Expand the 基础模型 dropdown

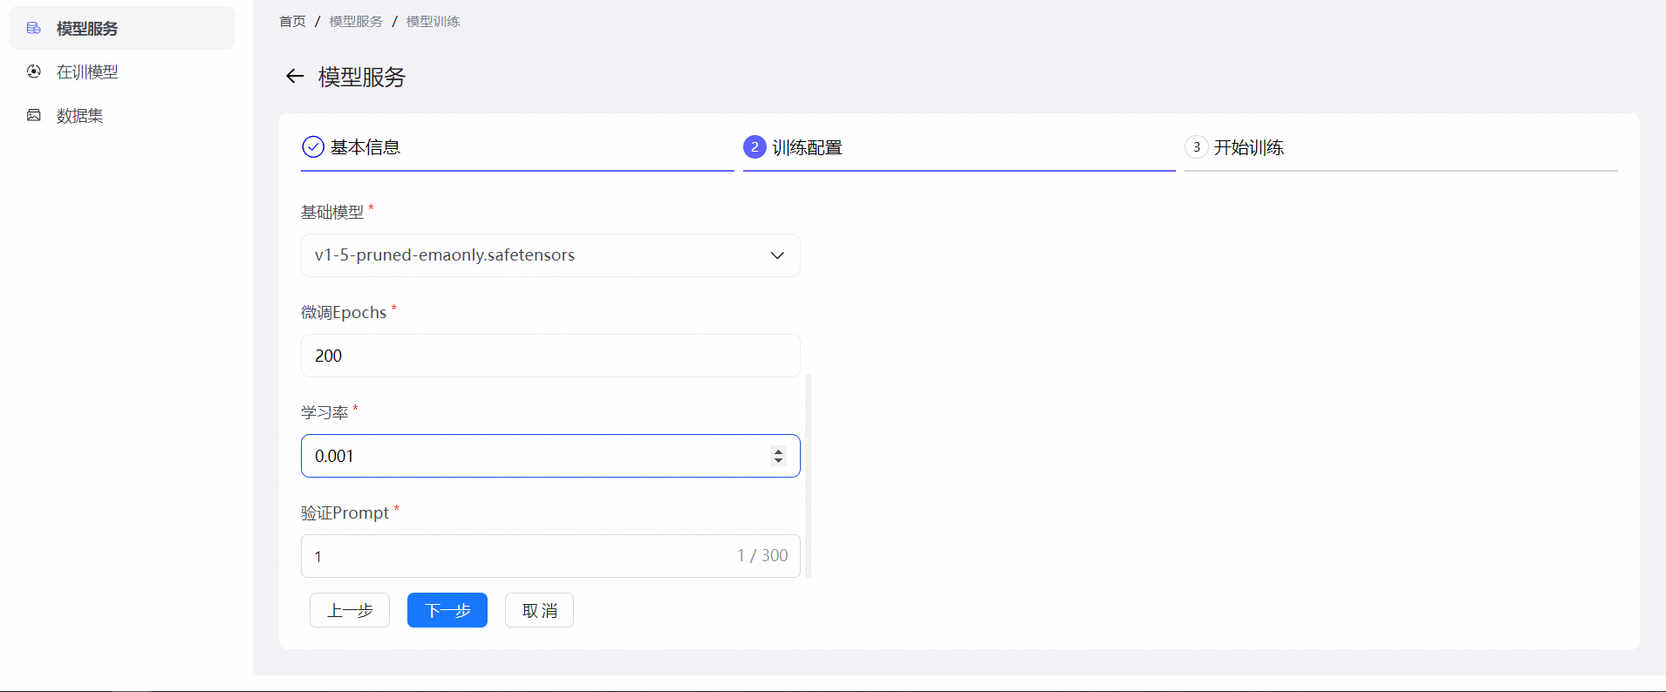[550, 255]
